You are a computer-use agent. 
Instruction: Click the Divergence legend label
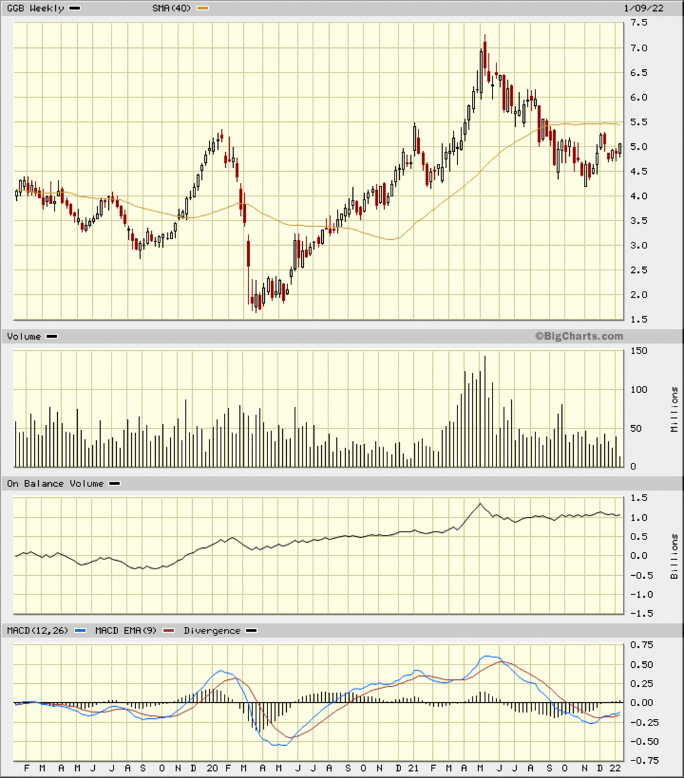[212, 630]
